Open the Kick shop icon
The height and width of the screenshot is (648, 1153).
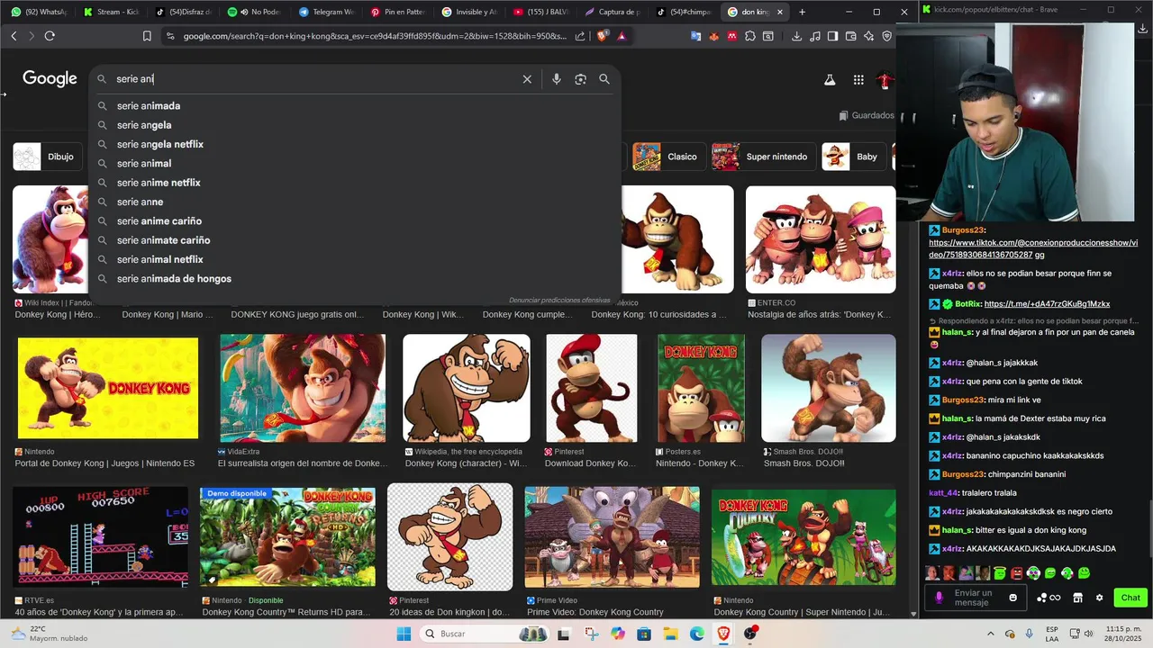pyautogui.click(x=1077, y=598)
